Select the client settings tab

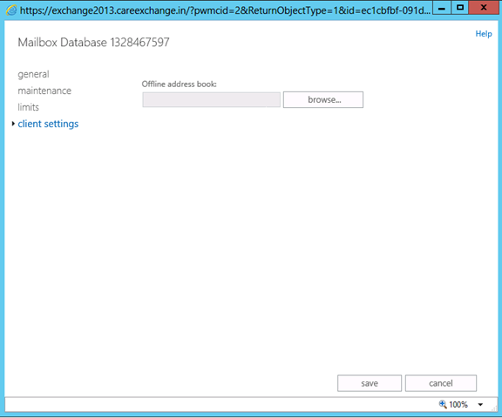[x=48, y=124]
